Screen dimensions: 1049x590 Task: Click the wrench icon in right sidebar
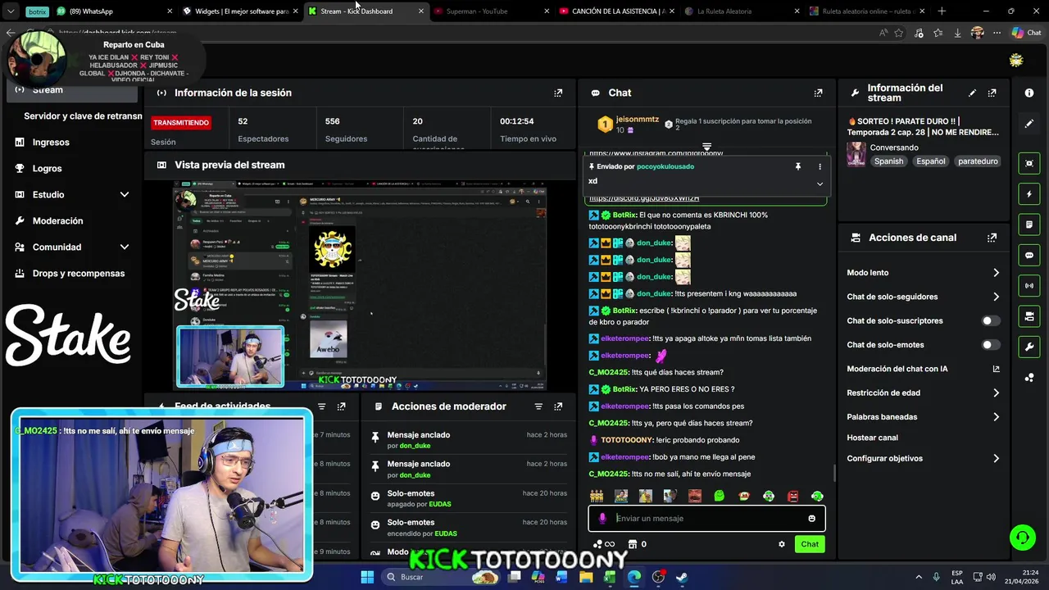[x=1029, y=347]
